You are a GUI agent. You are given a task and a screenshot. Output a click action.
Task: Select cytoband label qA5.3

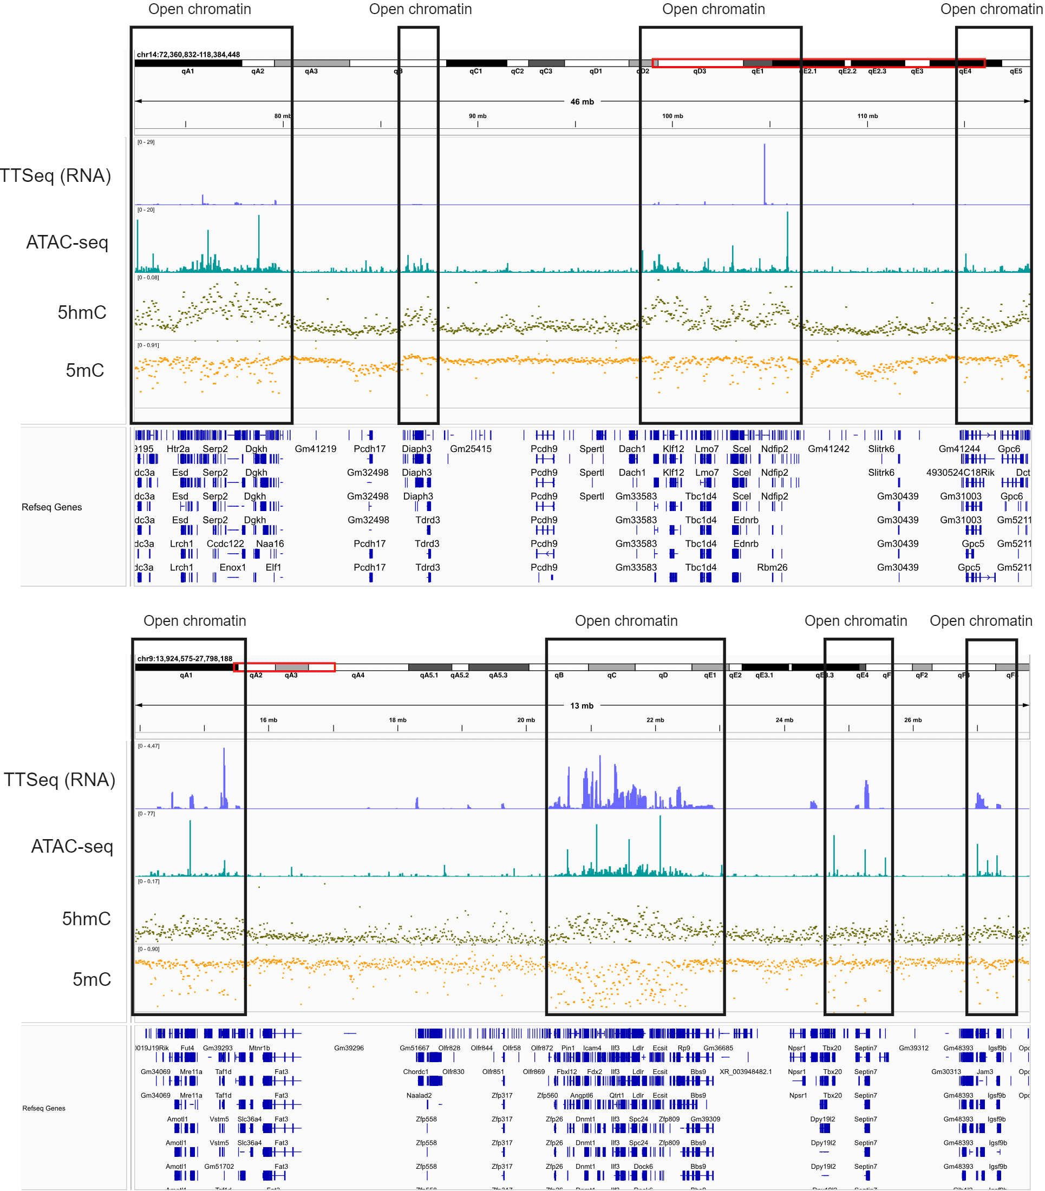[x=498, y=675]
